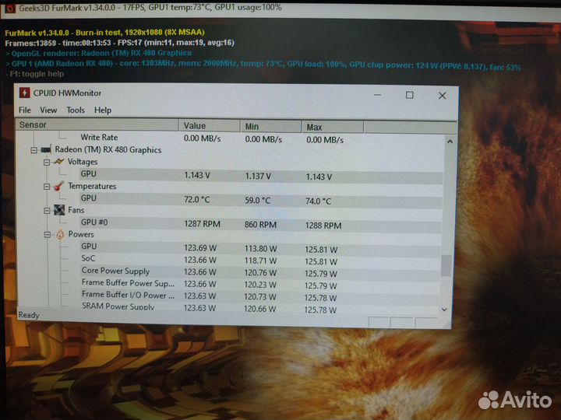The image size is (561, 420).
Task: Collapse the Temperatures tree node
Action: [47, 187]
